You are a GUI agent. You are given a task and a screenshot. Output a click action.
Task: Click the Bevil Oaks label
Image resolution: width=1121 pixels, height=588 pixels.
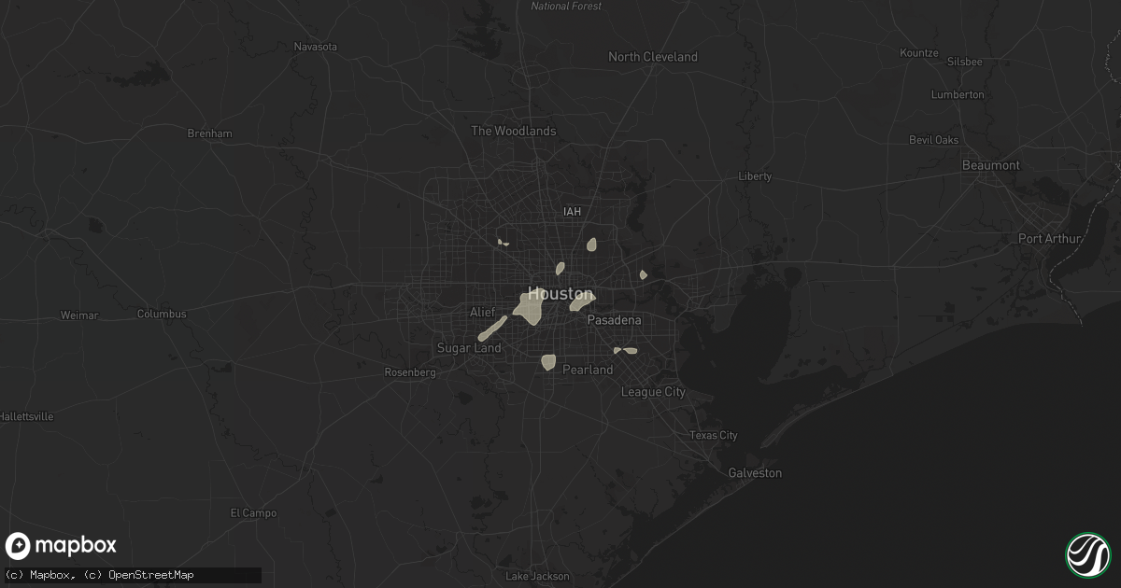934,140
